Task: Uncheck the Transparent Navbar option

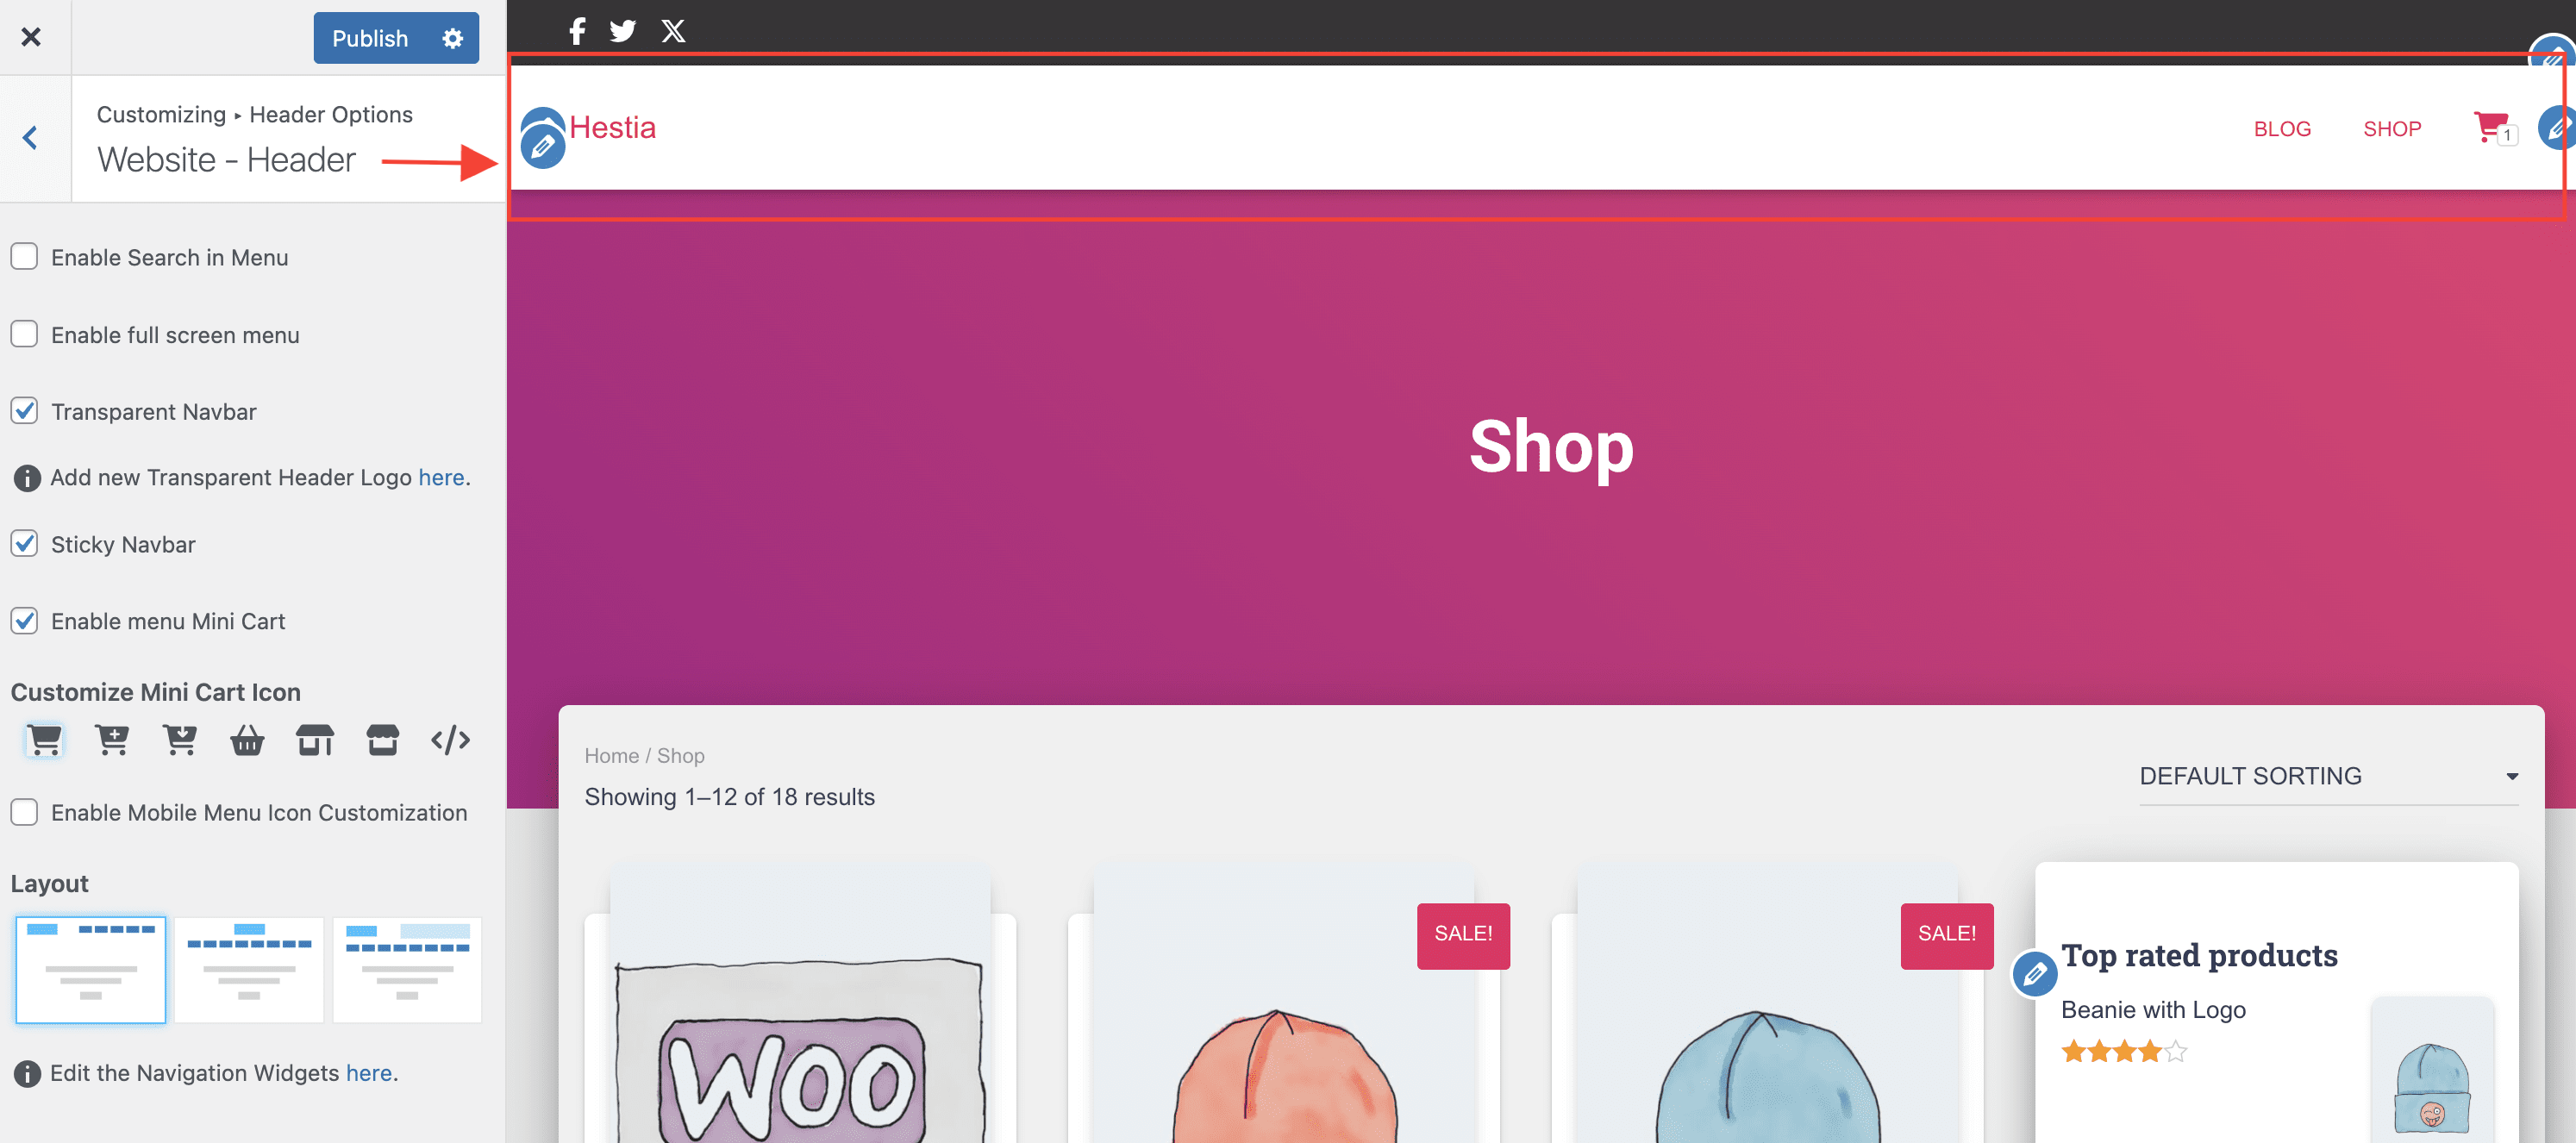Action: [x=25, y=411]
